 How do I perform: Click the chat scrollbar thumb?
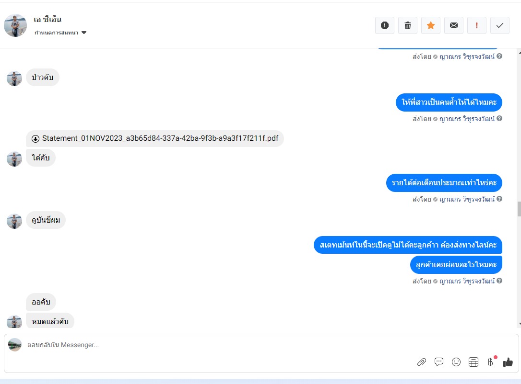(519, 209)
